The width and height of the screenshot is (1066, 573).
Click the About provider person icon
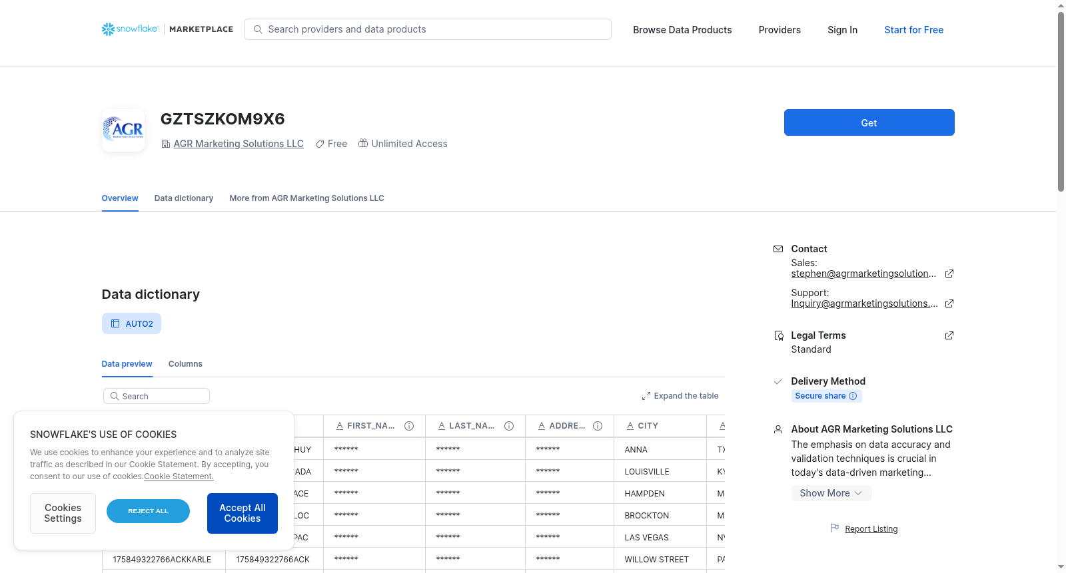point(778,429)
